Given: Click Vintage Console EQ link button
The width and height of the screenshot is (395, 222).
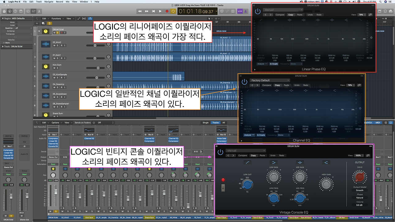Looking at the screenshot, I should point(367,155).
